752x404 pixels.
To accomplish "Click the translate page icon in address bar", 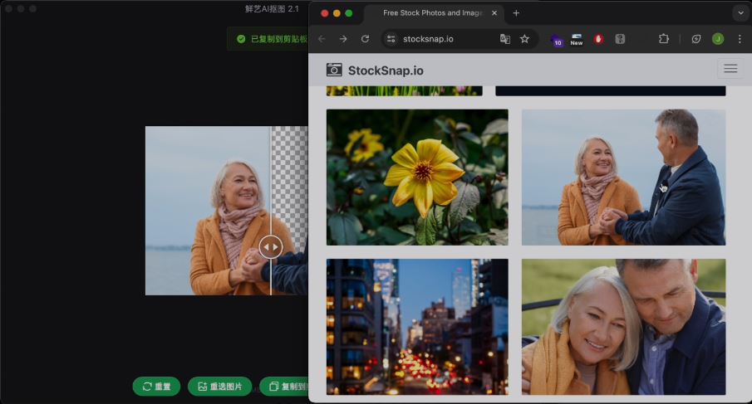I will pos(505,39).
